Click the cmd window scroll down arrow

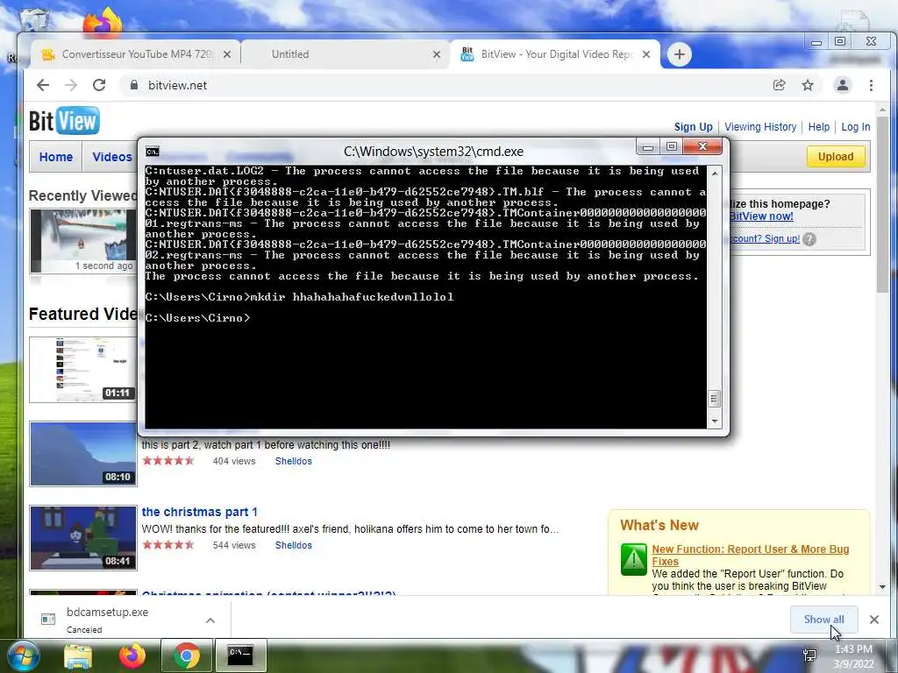(714, 422)
